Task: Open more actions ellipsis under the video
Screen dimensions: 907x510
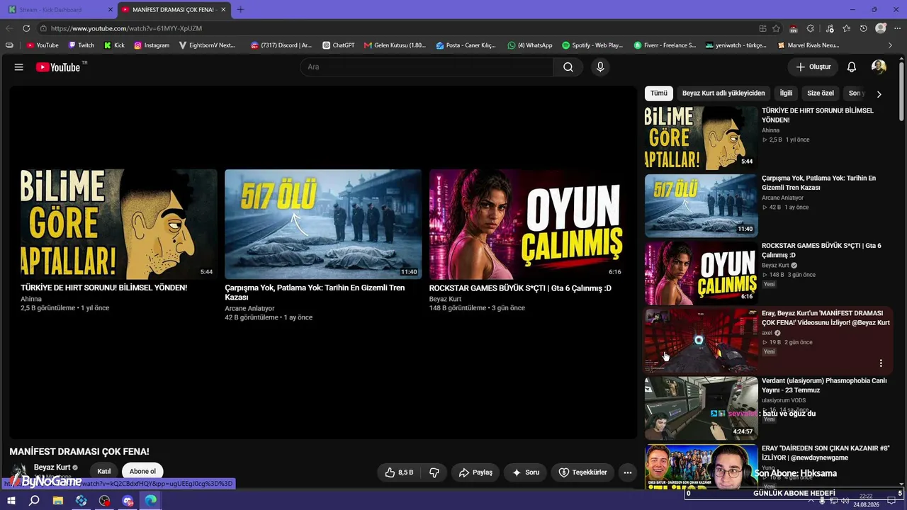Action: pyautogui.click(x=627, y=472)
